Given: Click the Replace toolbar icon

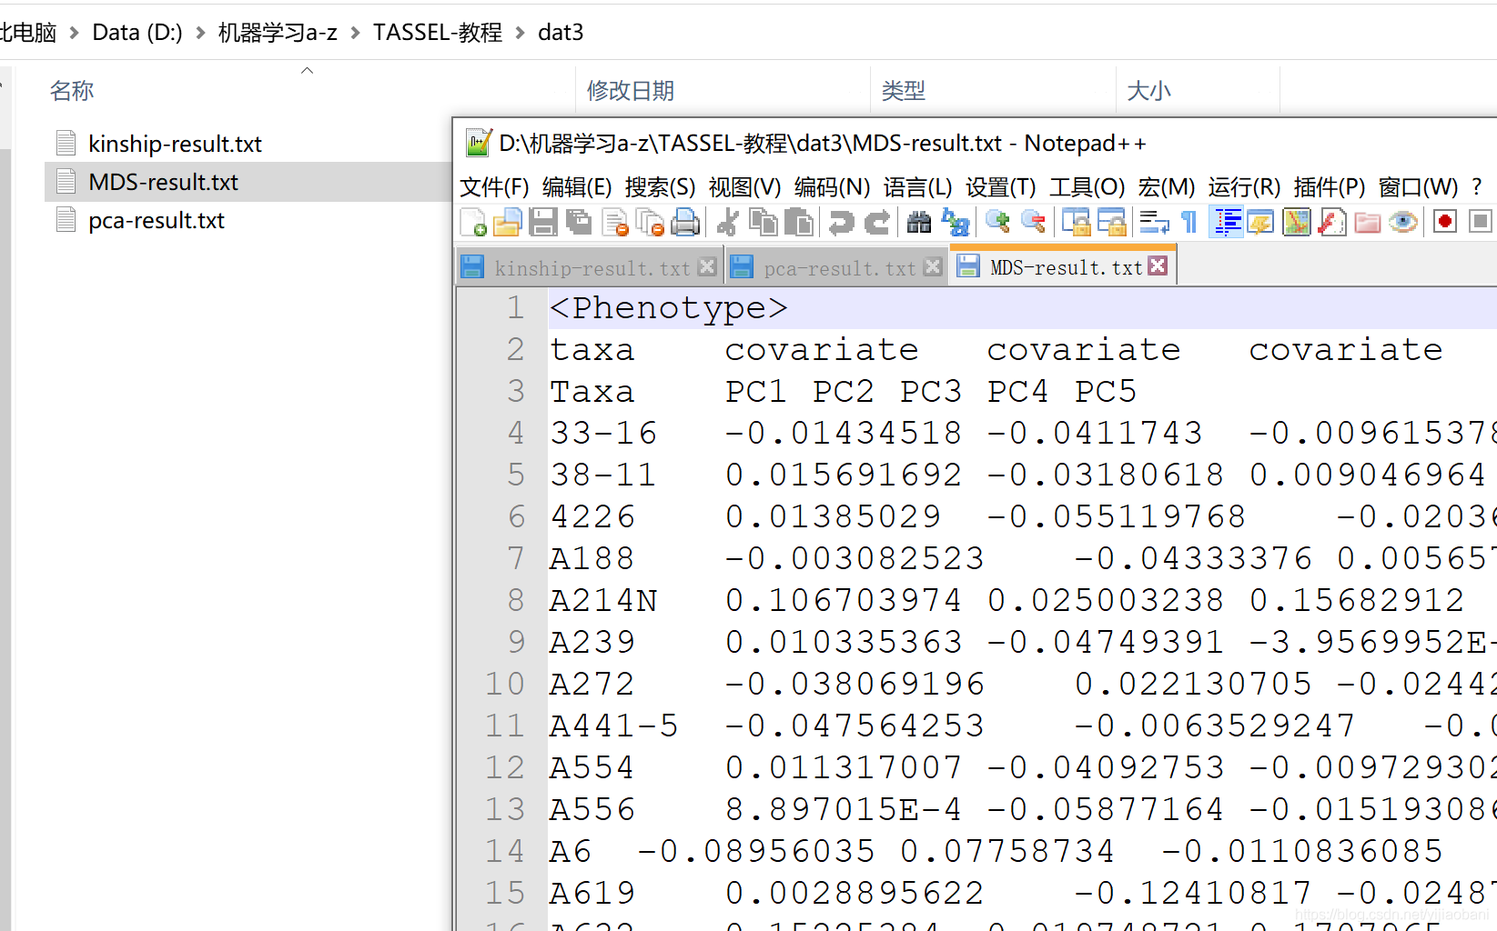Looking at the screenshot, I should click(955, 221).
